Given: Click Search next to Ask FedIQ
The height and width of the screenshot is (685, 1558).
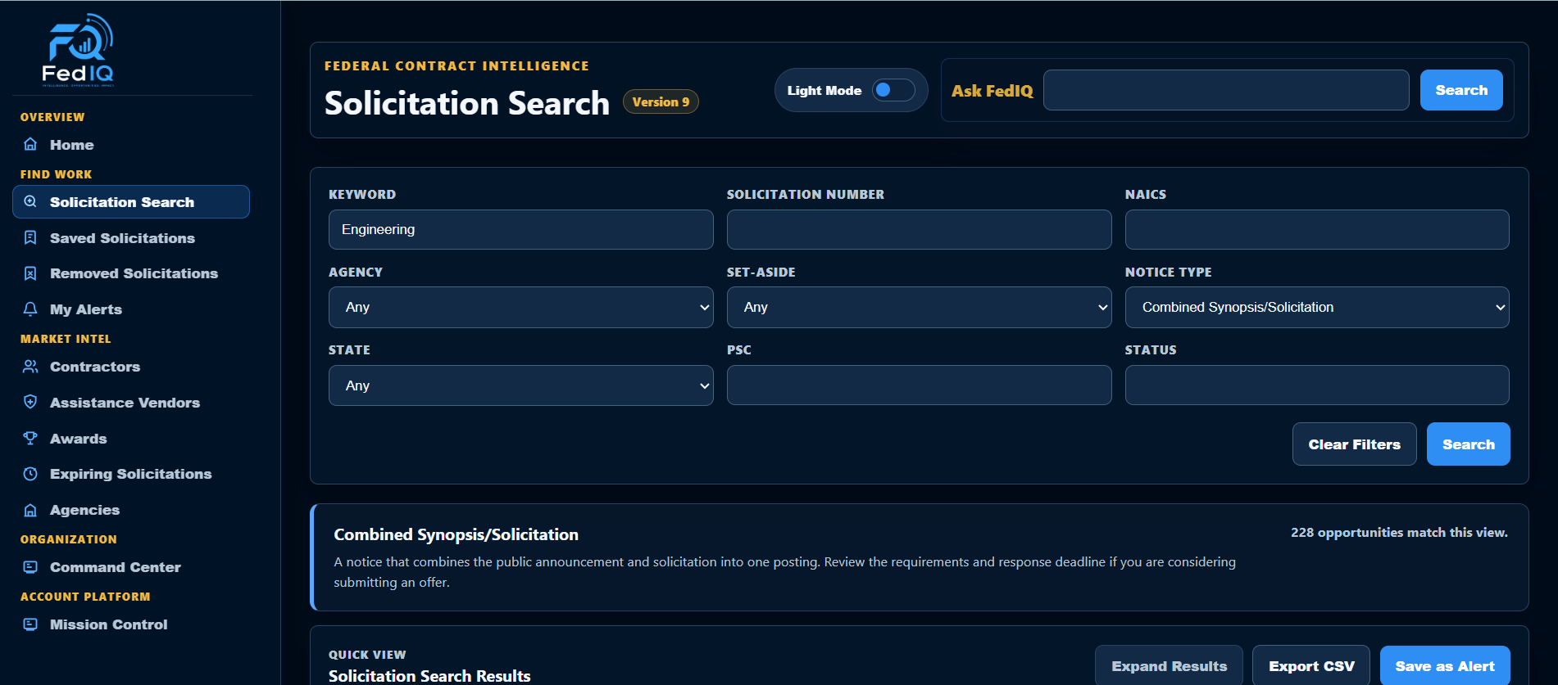Looking at the screenshot, I should click(1461, 90).
